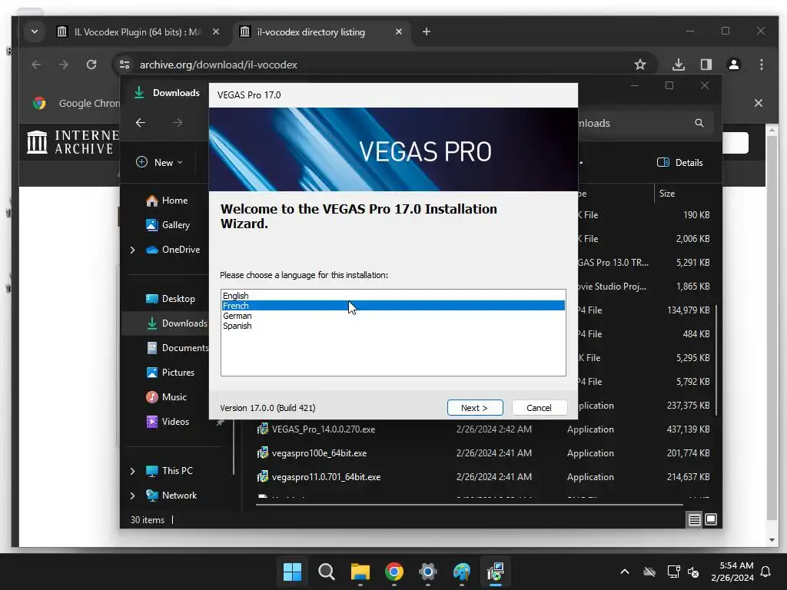Expand the OneDrive tree node

(x=132, y=250)
